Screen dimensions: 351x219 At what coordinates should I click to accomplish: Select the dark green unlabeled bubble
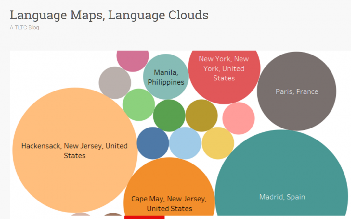(x=169, y=116)
